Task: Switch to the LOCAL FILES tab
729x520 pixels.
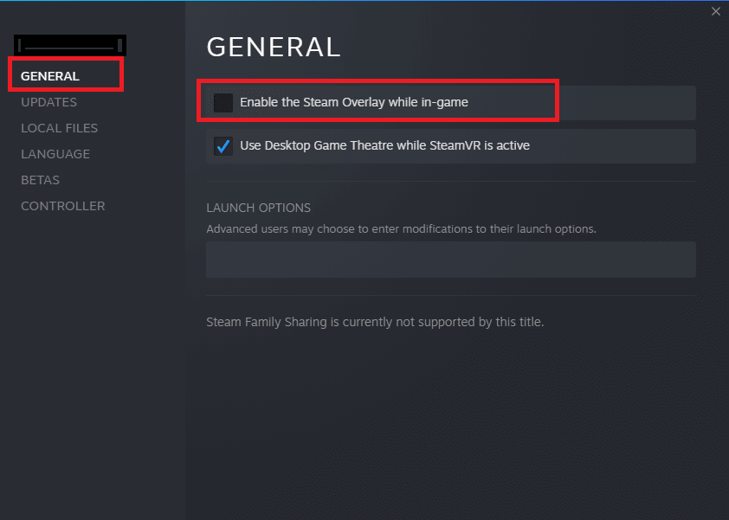Action: click(x=59, y=128)
